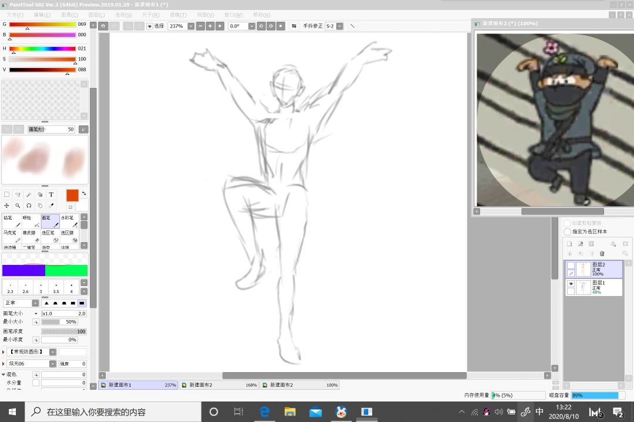
Task: Open the zoom percentage 237% dropdown
Action: [x=191, y=26]
